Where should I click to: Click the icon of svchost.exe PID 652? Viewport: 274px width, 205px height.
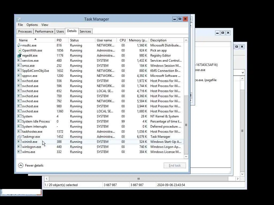19,91
